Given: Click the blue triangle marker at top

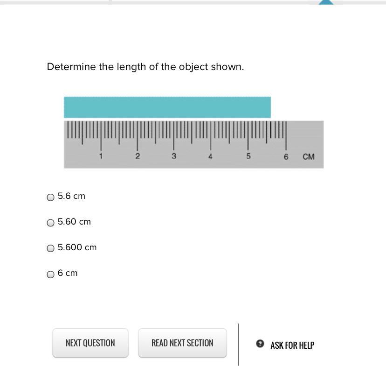Looking at the screenshot, I should coord(326,2).
